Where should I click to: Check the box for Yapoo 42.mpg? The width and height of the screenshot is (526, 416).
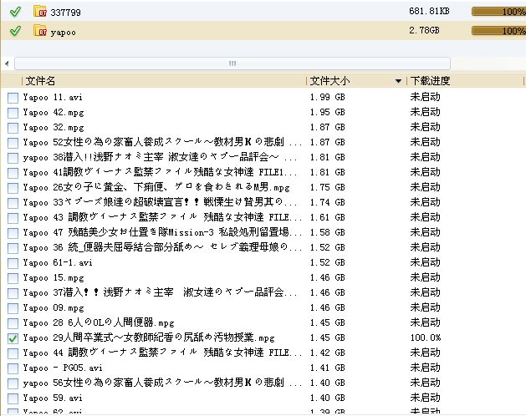pyautogui.click(x=13, y=113)
